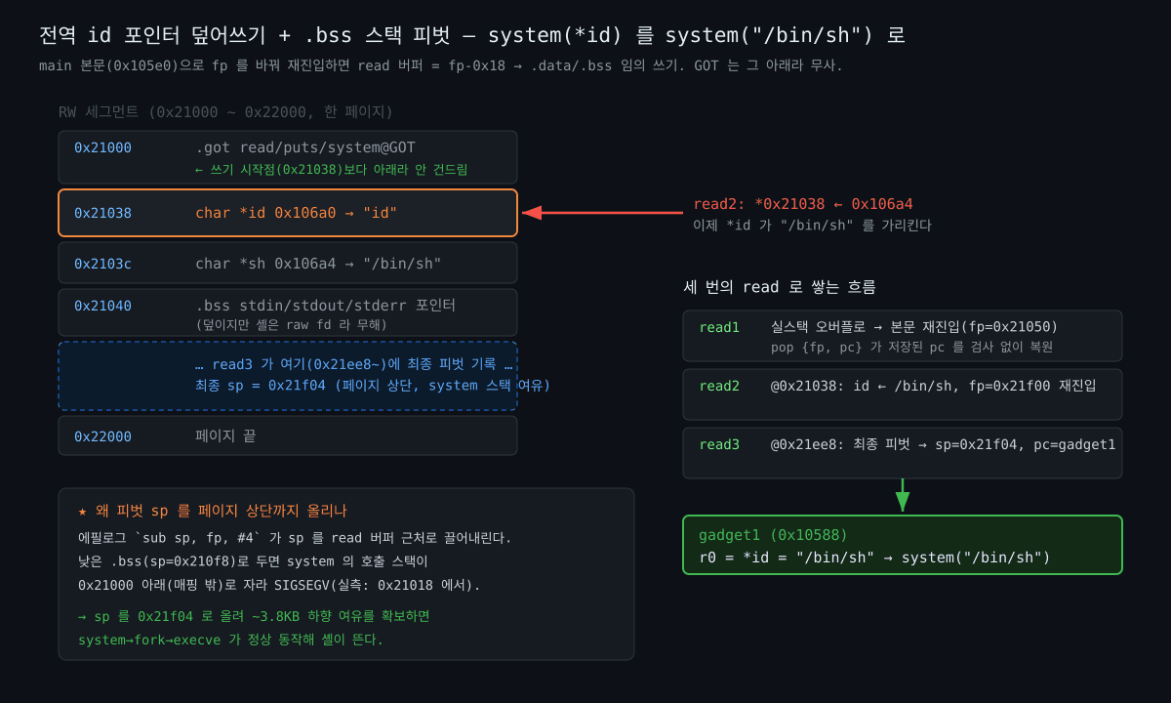Image resolution: width=1171 pixels, height=703 pixels.
Task: Click 'char *sh 0x106a4 → "/bin/sh"' text
Action: click(318, 264)
